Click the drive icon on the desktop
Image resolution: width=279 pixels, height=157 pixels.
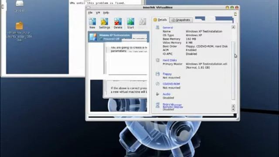pyautogui.click(x=19, y=3)
